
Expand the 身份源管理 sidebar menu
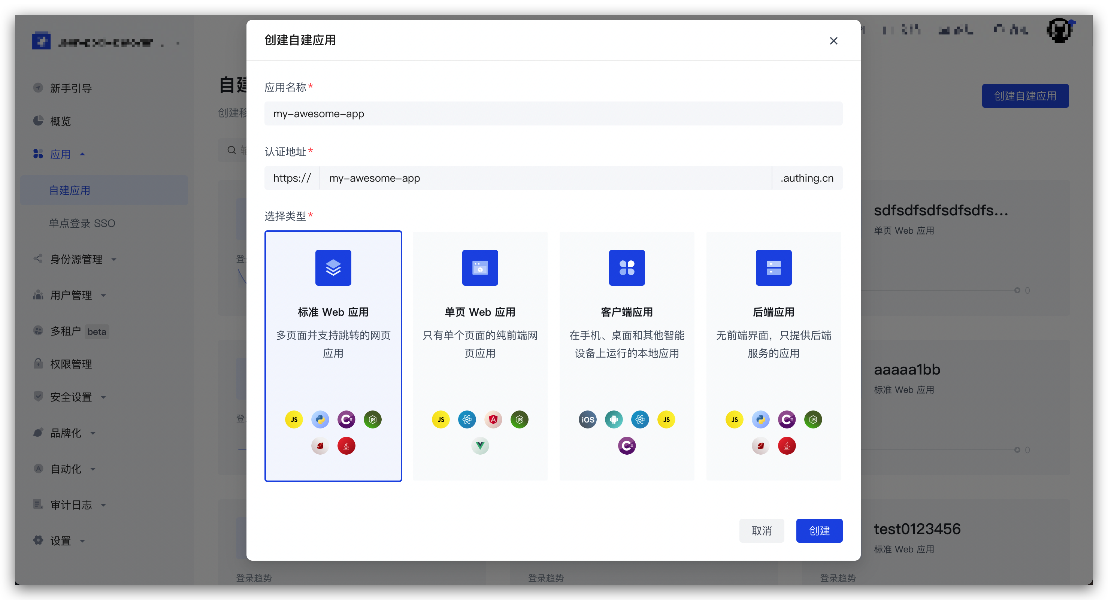point(76,259)
